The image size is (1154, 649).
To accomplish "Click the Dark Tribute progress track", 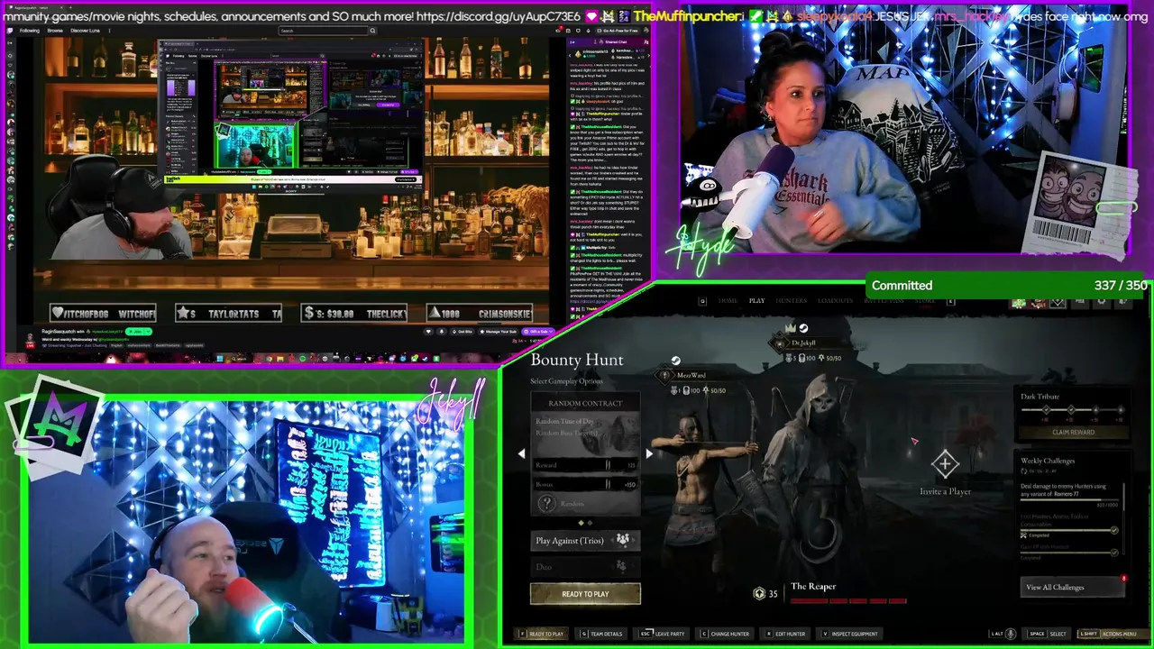I will tap(1071, 411).
